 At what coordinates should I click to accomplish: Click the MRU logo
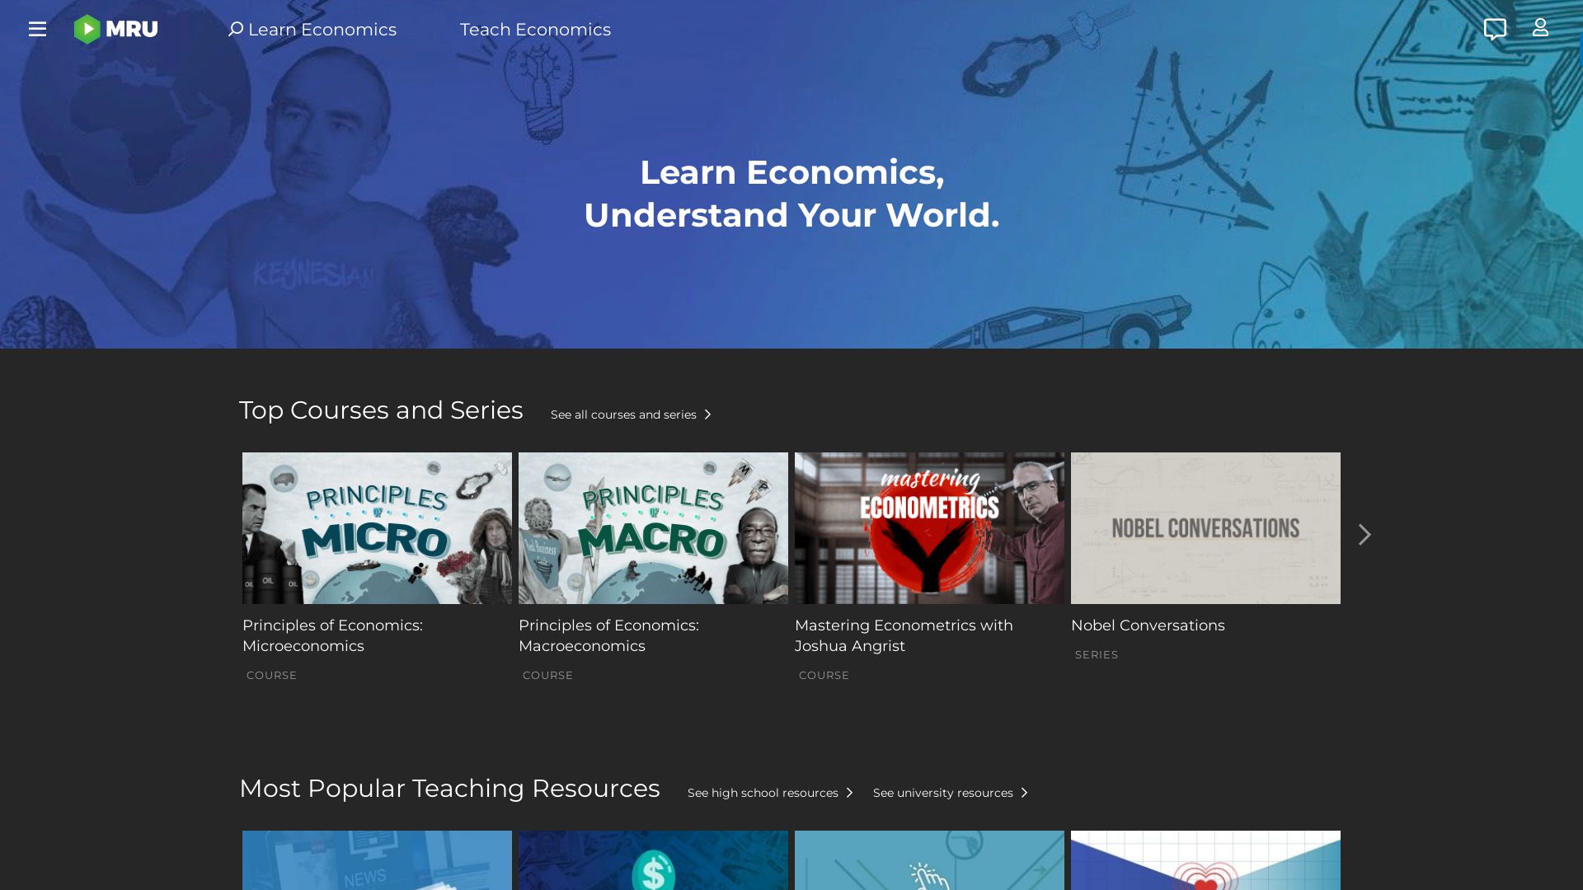pos(116,30)
